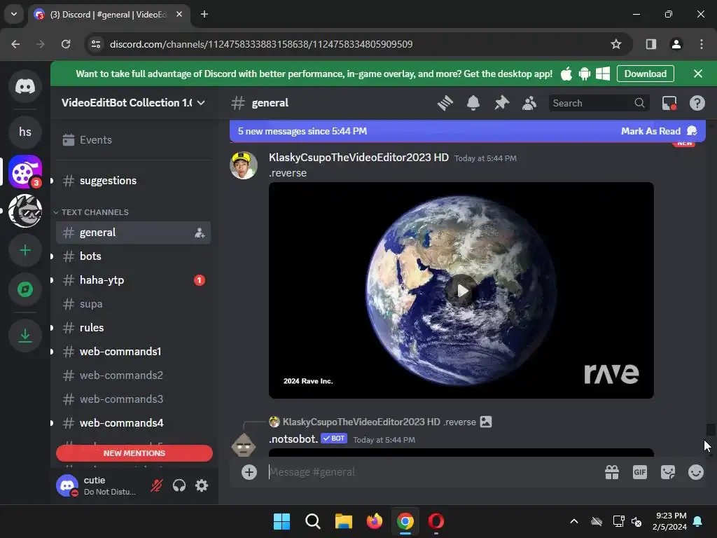Open User Settings gear icon

tap(202, 485)
